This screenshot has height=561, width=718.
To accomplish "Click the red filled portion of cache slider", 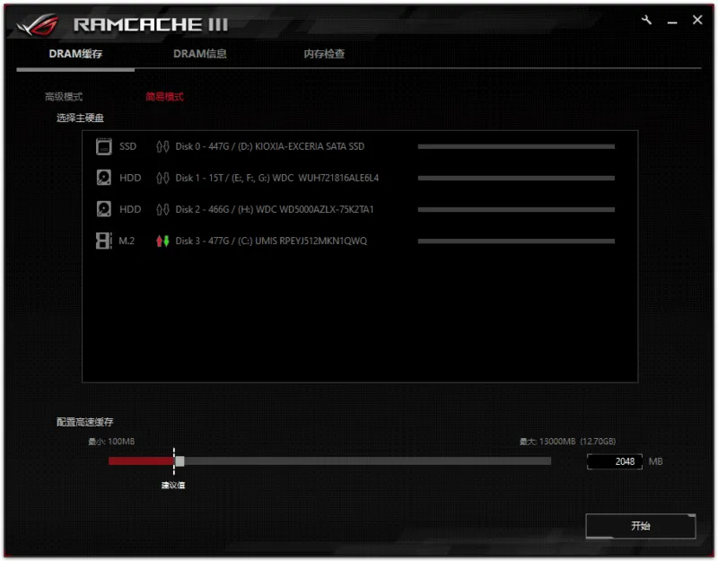I will point(141,461).
